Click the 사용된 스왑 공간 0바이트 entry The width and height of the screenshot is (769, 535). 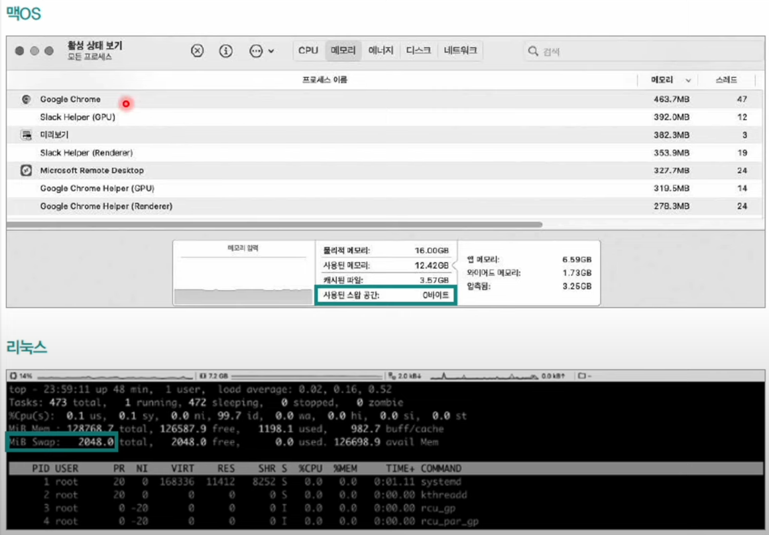386,295
